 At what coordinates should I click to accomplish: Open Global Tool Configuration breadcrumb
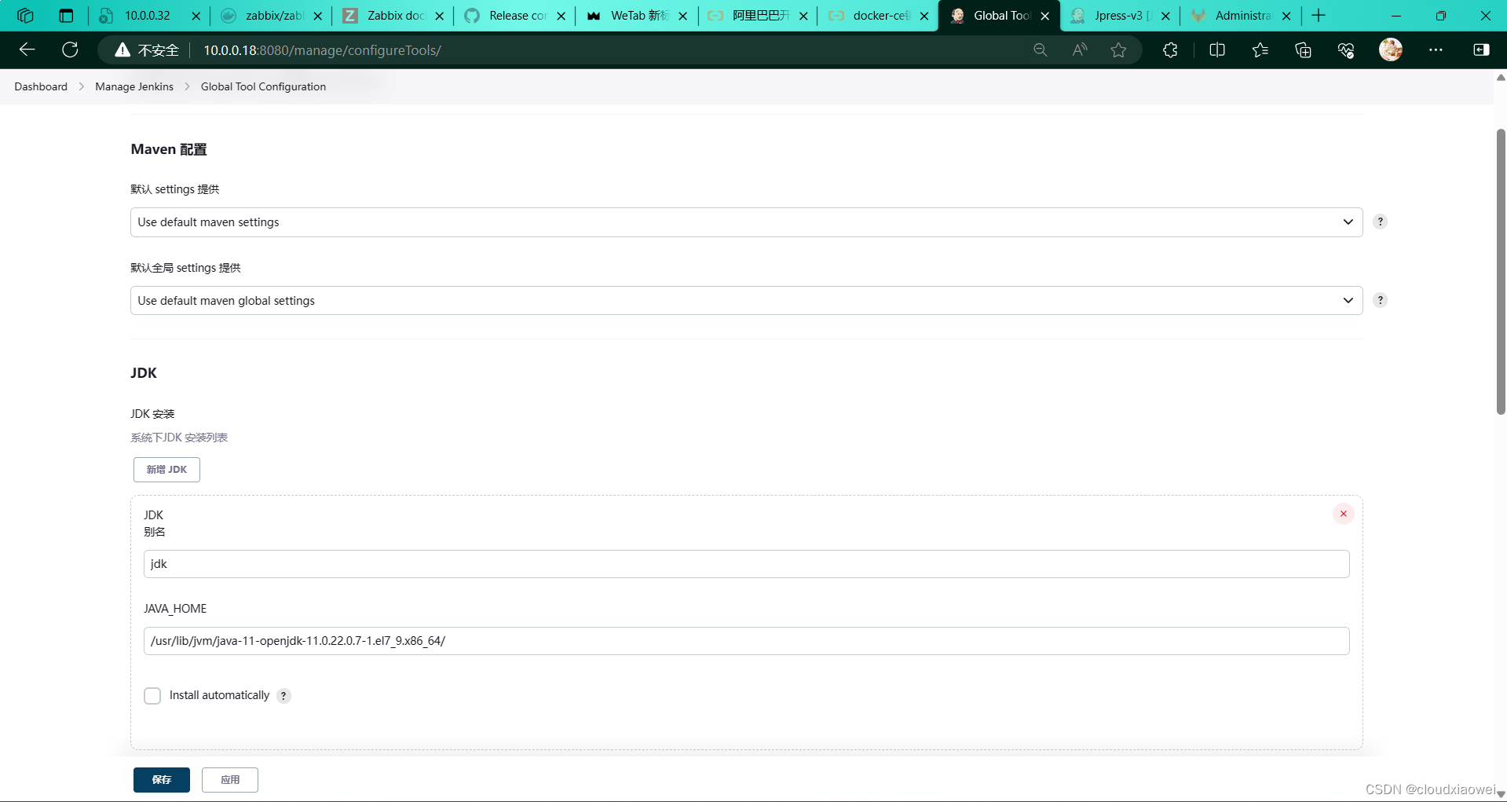(x=263, y=86)
